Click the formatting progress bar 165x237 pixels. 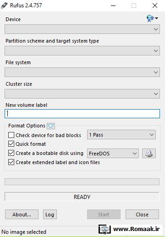pyautogui.click(x=82, y=182)
